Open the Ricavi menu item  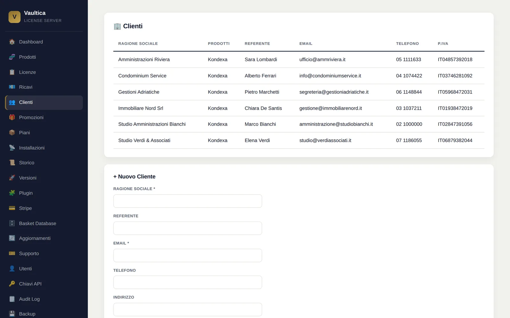(x=44, y=87)
